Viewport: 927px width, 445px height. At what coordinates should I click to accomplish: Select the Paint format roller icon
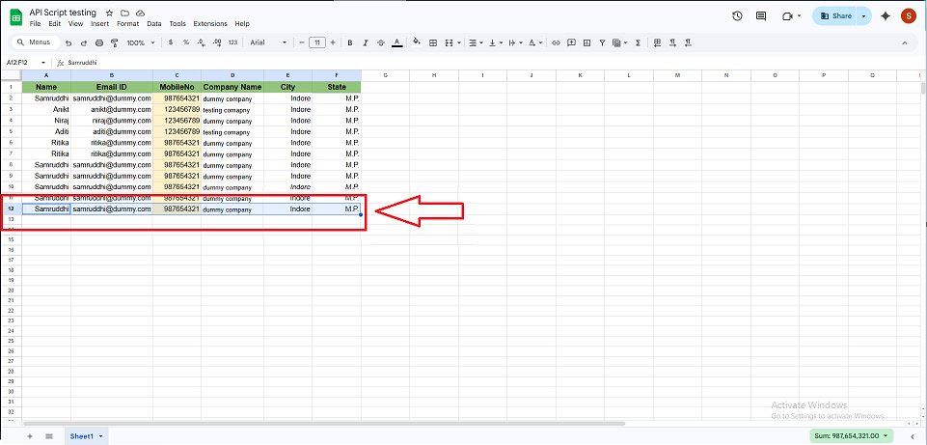(x=114, y=42)
